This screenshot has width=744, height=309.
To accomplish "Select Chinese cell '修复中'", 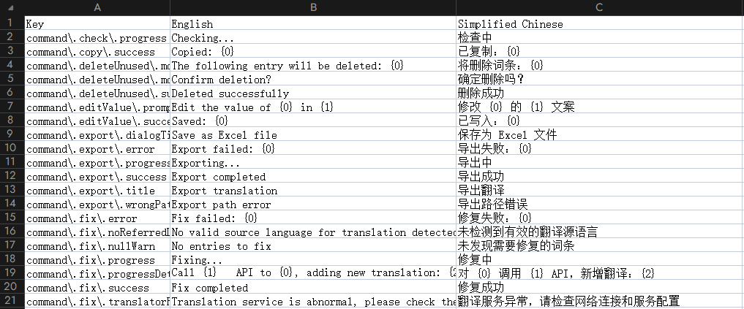I will click(x=600, y=260).
